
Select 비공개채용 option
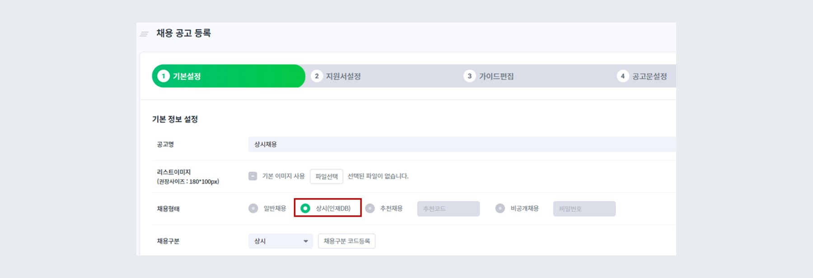tap(500, 208)
